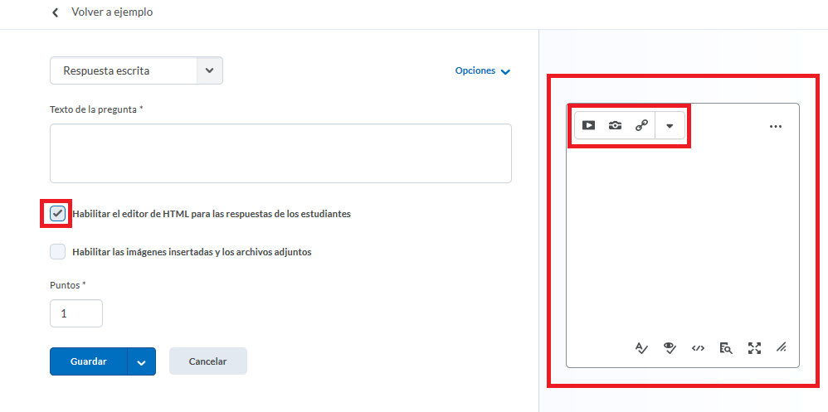This screenshot has height=412, width=828.
Task: Click the Insert Image camera icon
Action: coord(615,126)
